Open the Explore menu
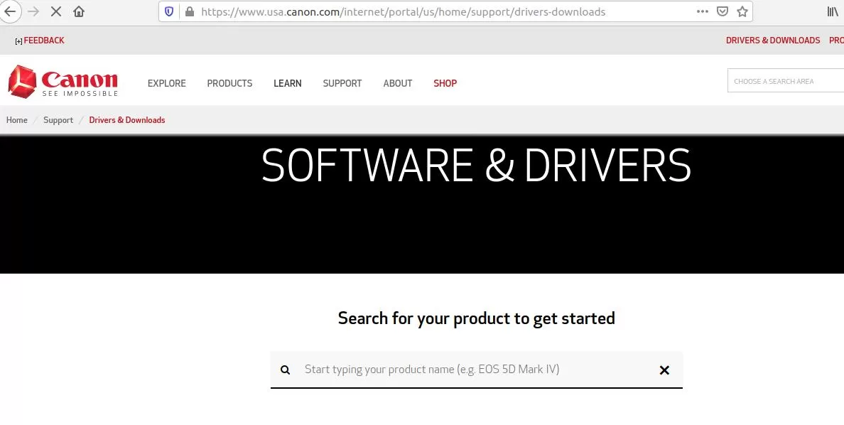Viewport: 844px width, 425px height. point(167,83)
